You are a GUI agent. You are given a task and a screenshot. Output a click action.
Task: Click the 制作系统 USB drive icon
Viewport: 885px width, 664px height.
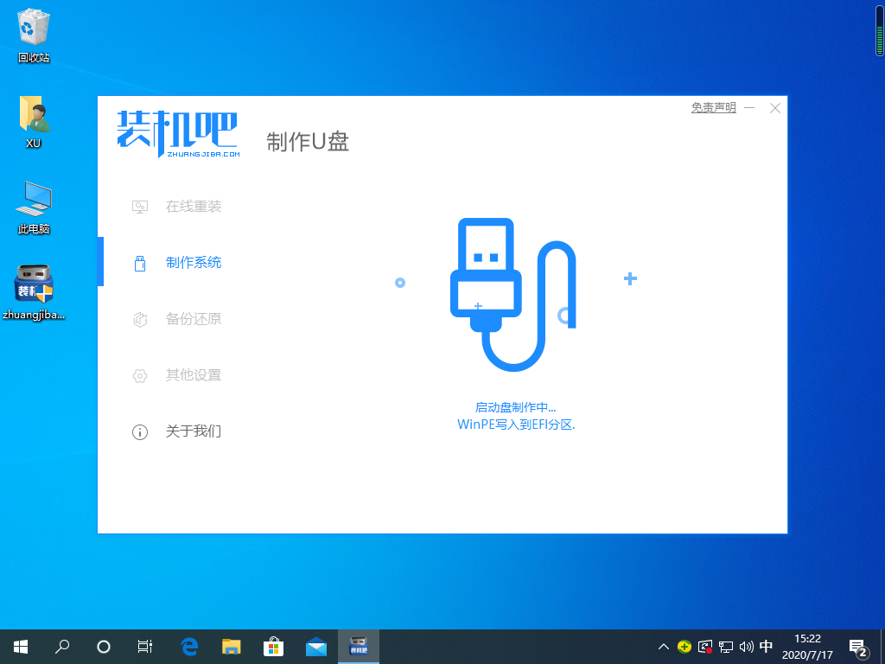pyautogui.click(x=140, y=263)
